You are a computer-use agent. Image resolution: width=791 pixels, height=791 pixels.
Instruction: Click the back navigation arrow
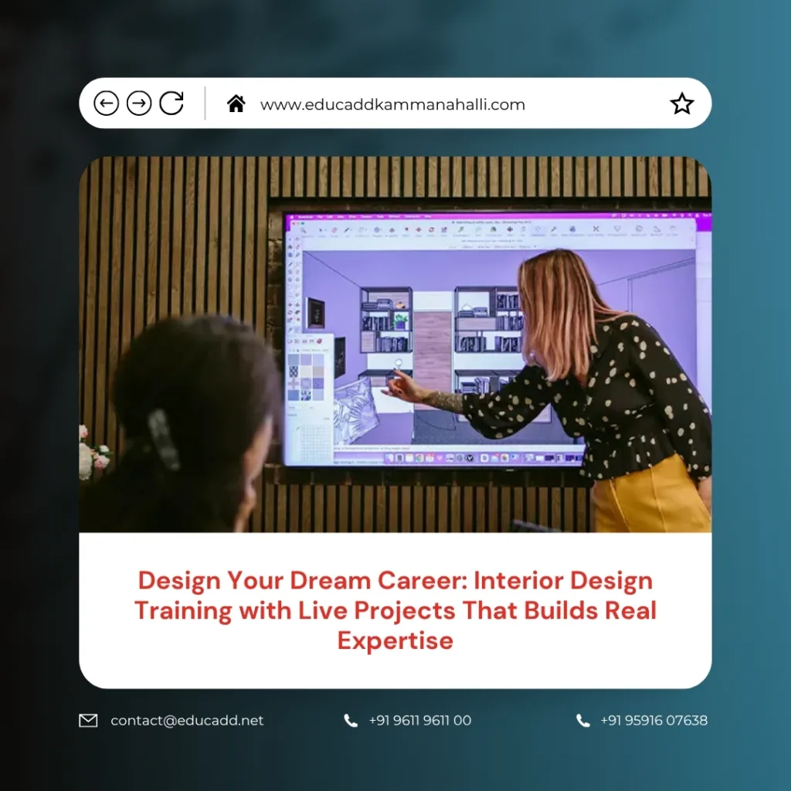click(x=107, y=103)
